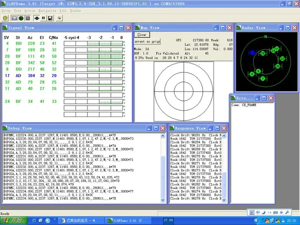Viewport: 300px width, 225px height.
Task: Click 'Comm: CE_FRAME' error message
Action: pyautogui.click(x=243, y=105)
